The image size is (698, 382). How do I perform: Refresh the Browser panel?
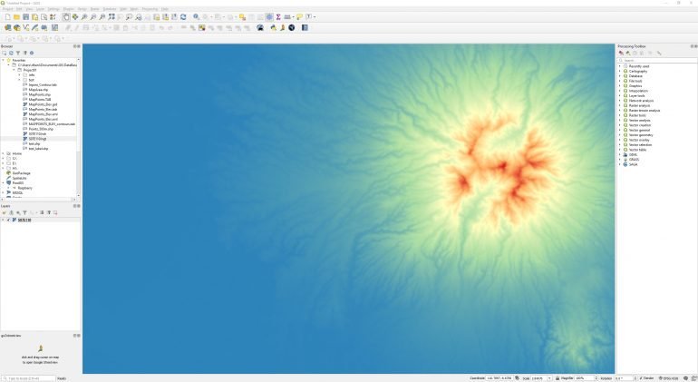(x=11, y=53)
